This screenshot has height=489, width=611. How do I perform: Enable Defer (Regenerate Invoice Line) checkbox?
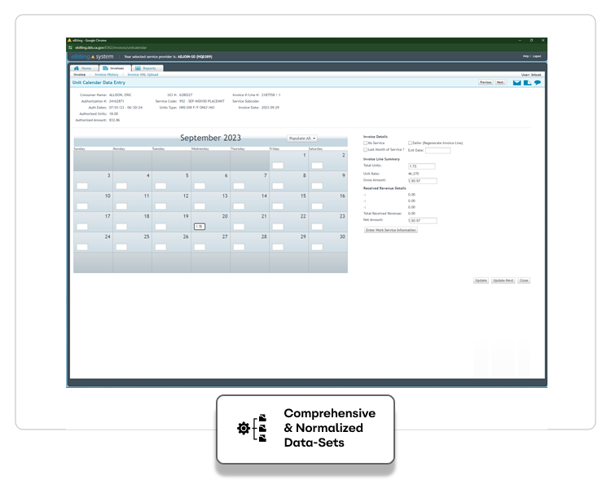pyautogui.click(x=410, y=143)
